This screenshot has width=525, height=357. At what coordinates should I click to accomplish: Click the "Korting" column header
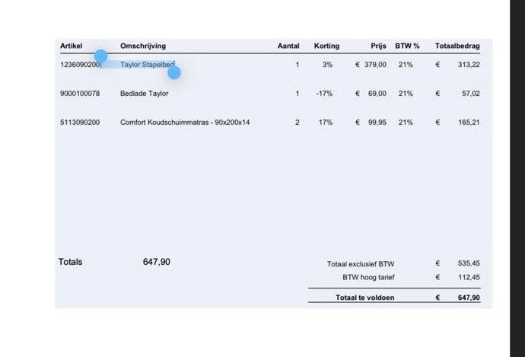(x=326, y=46)
